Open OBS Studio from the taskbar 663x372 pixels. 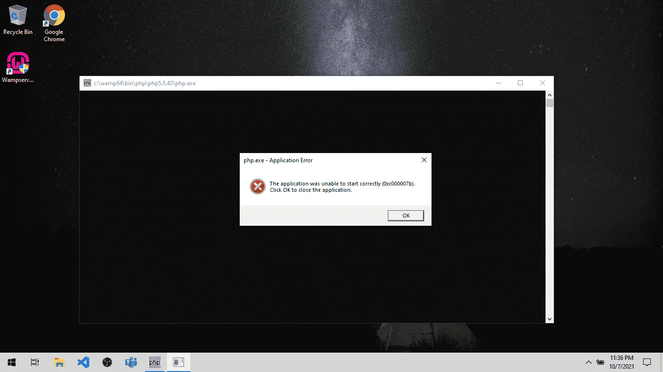[107, 362]
